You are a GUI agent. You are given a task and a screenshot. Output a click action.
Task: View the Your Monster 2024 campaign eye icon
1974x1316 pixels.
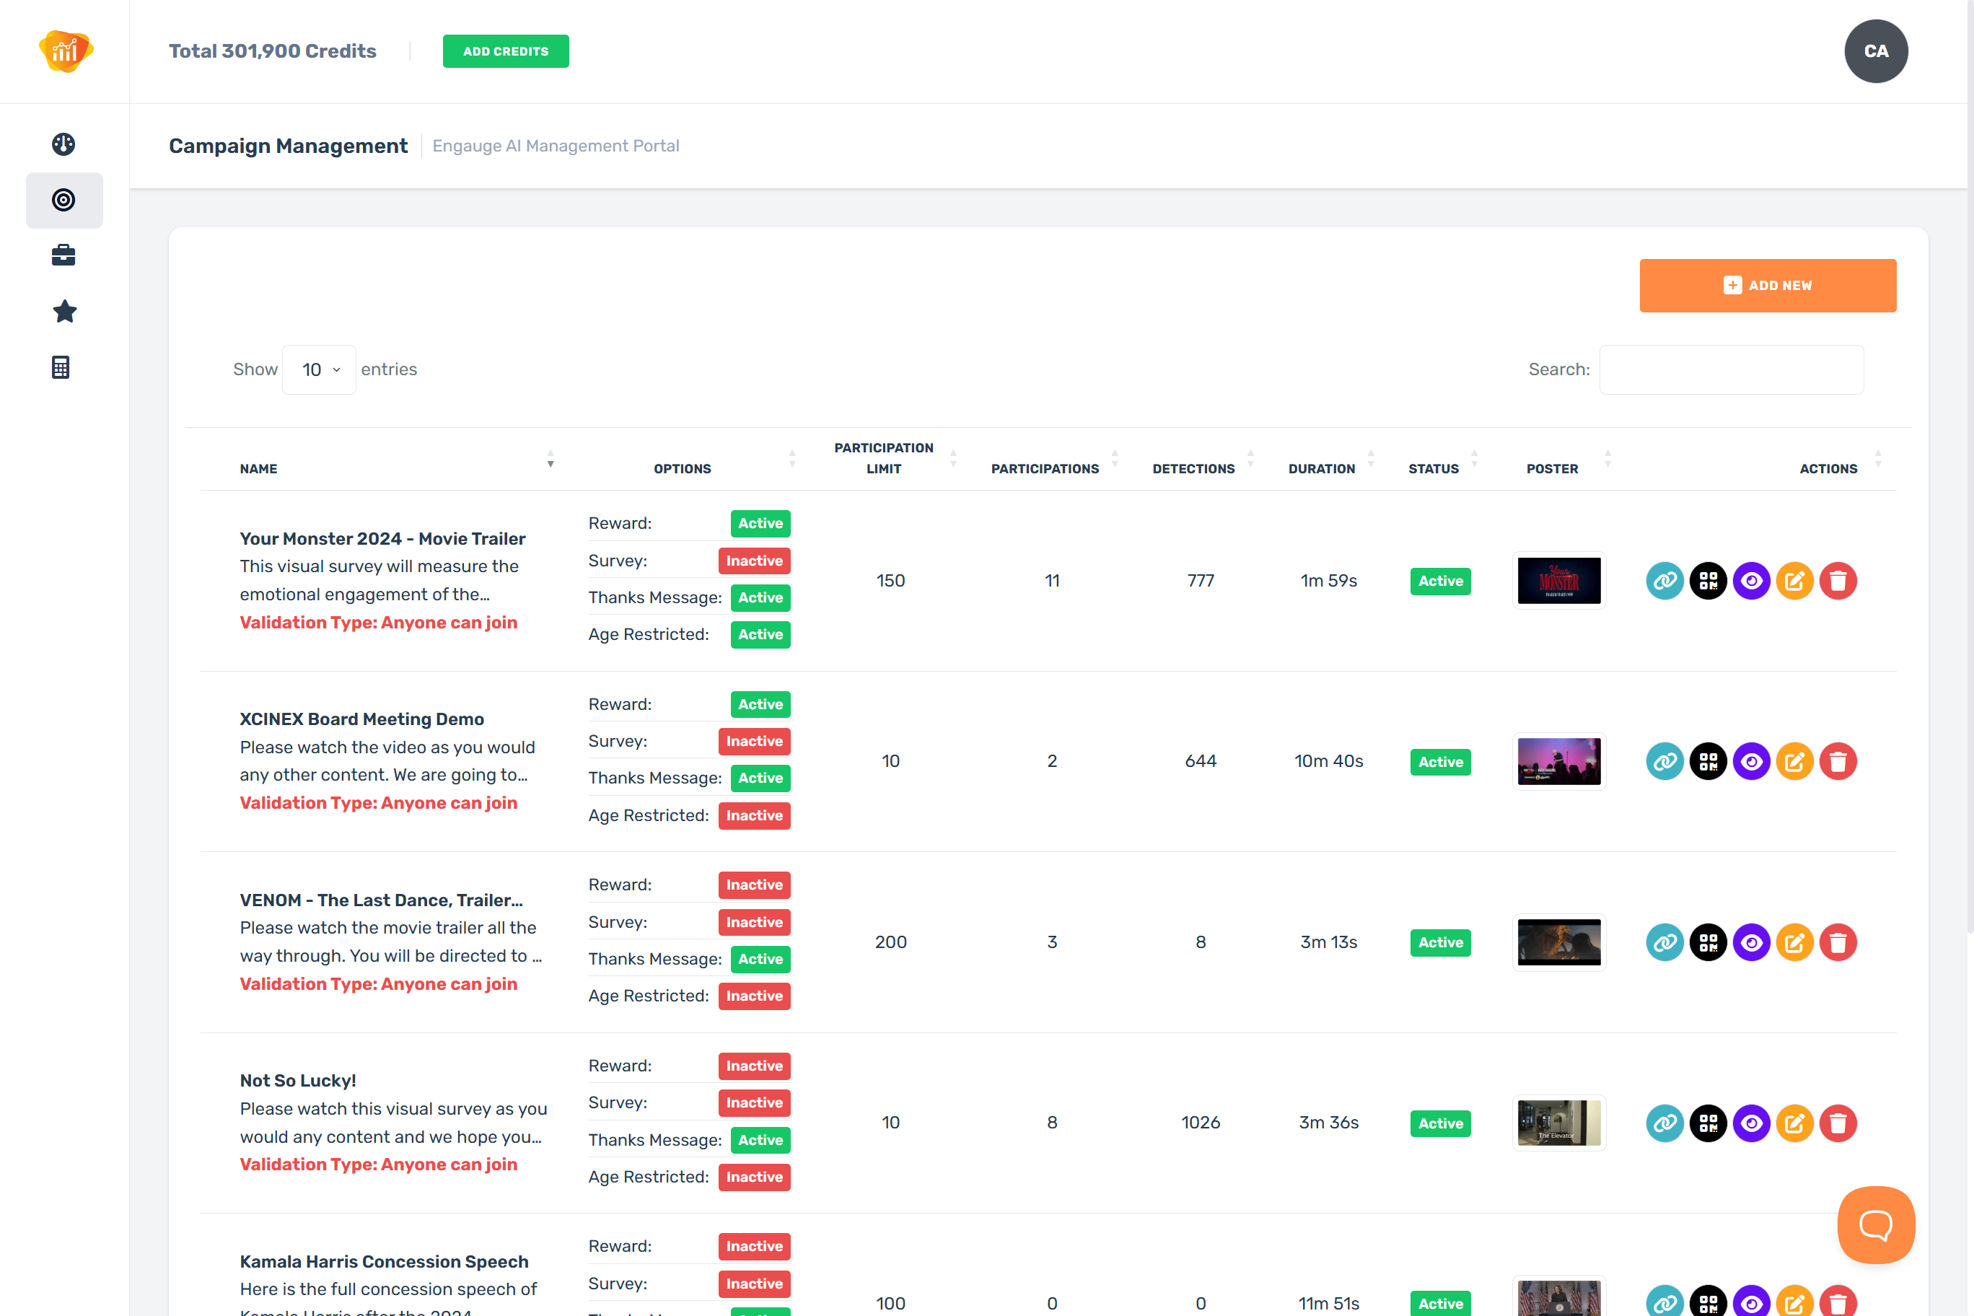click(1751, 581)
